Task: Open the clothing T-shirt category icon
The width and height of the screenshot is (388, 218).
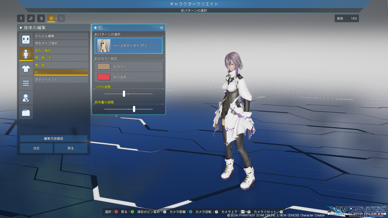Action: tap(26, 68)
